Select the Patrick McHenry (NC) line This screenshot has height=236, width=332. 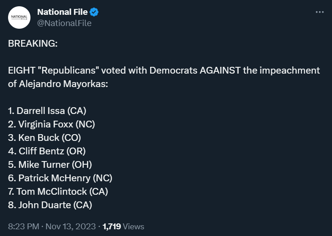tap(60, 178)
